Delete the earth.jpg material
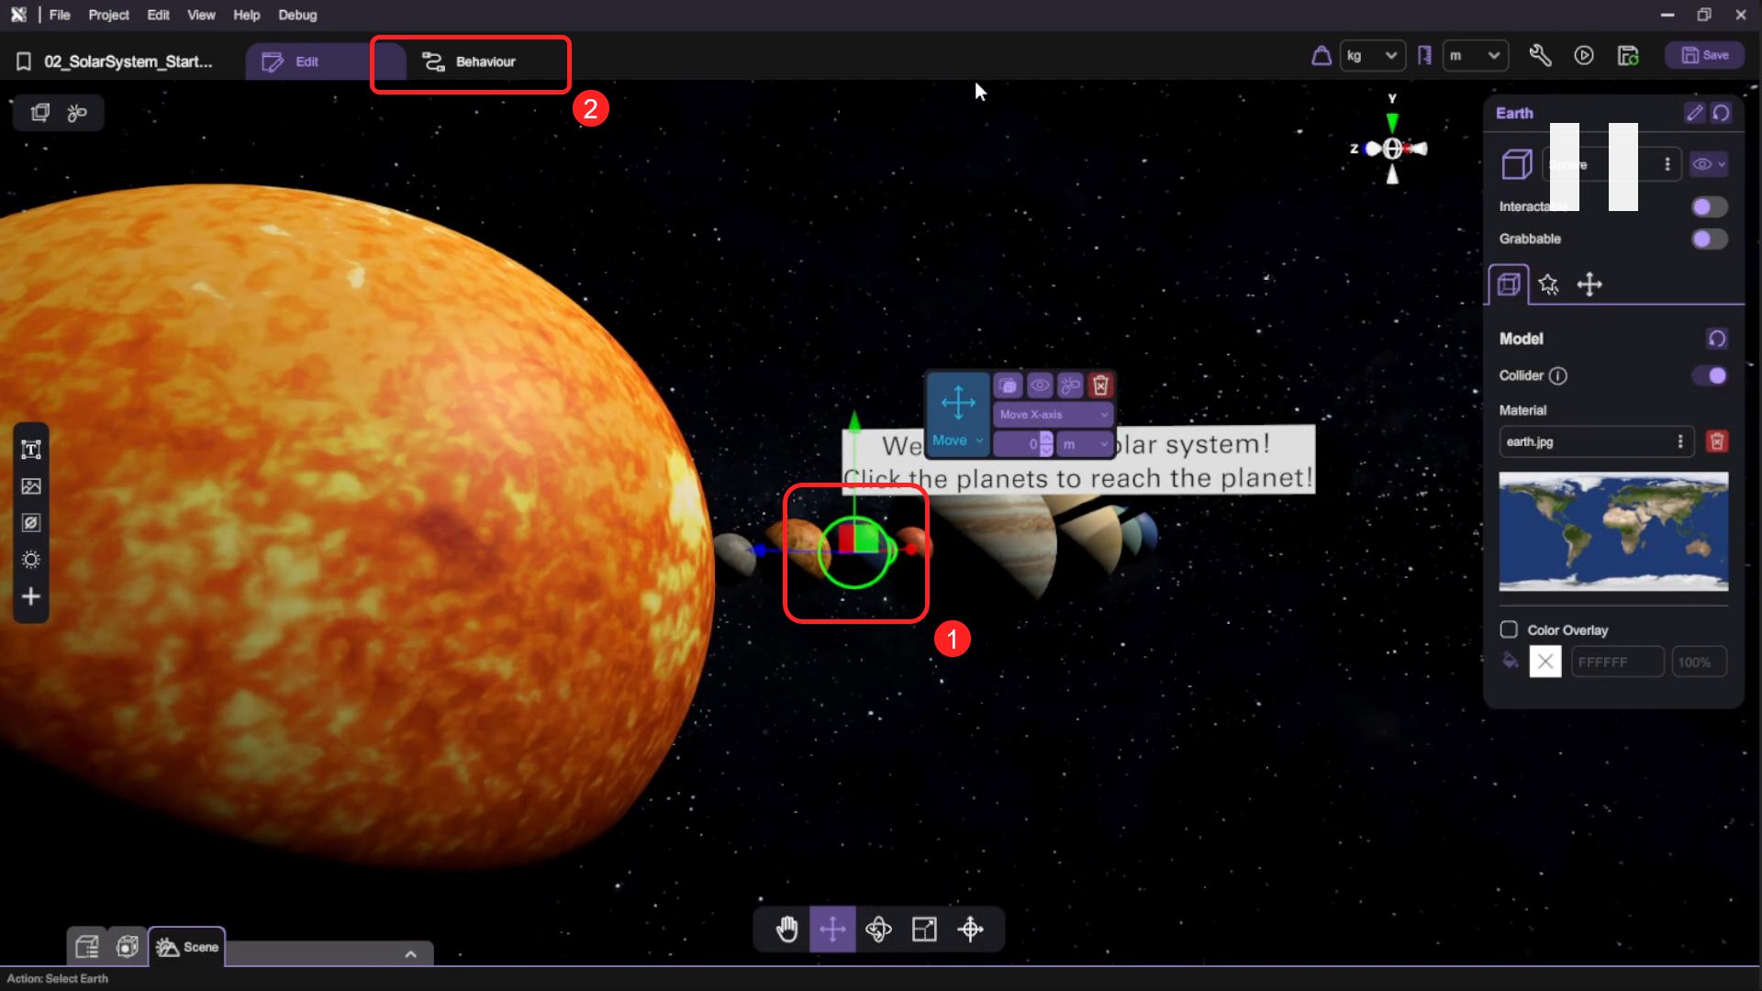Viewport: 1762px width, 991px height. pyautogui.click(x=1716, y=441)
